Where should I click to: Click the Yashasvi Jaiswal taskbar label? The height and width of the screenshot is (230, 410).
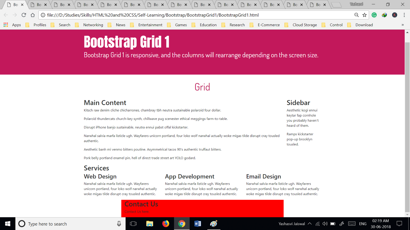pyautogui.click(x=292, y=224)
